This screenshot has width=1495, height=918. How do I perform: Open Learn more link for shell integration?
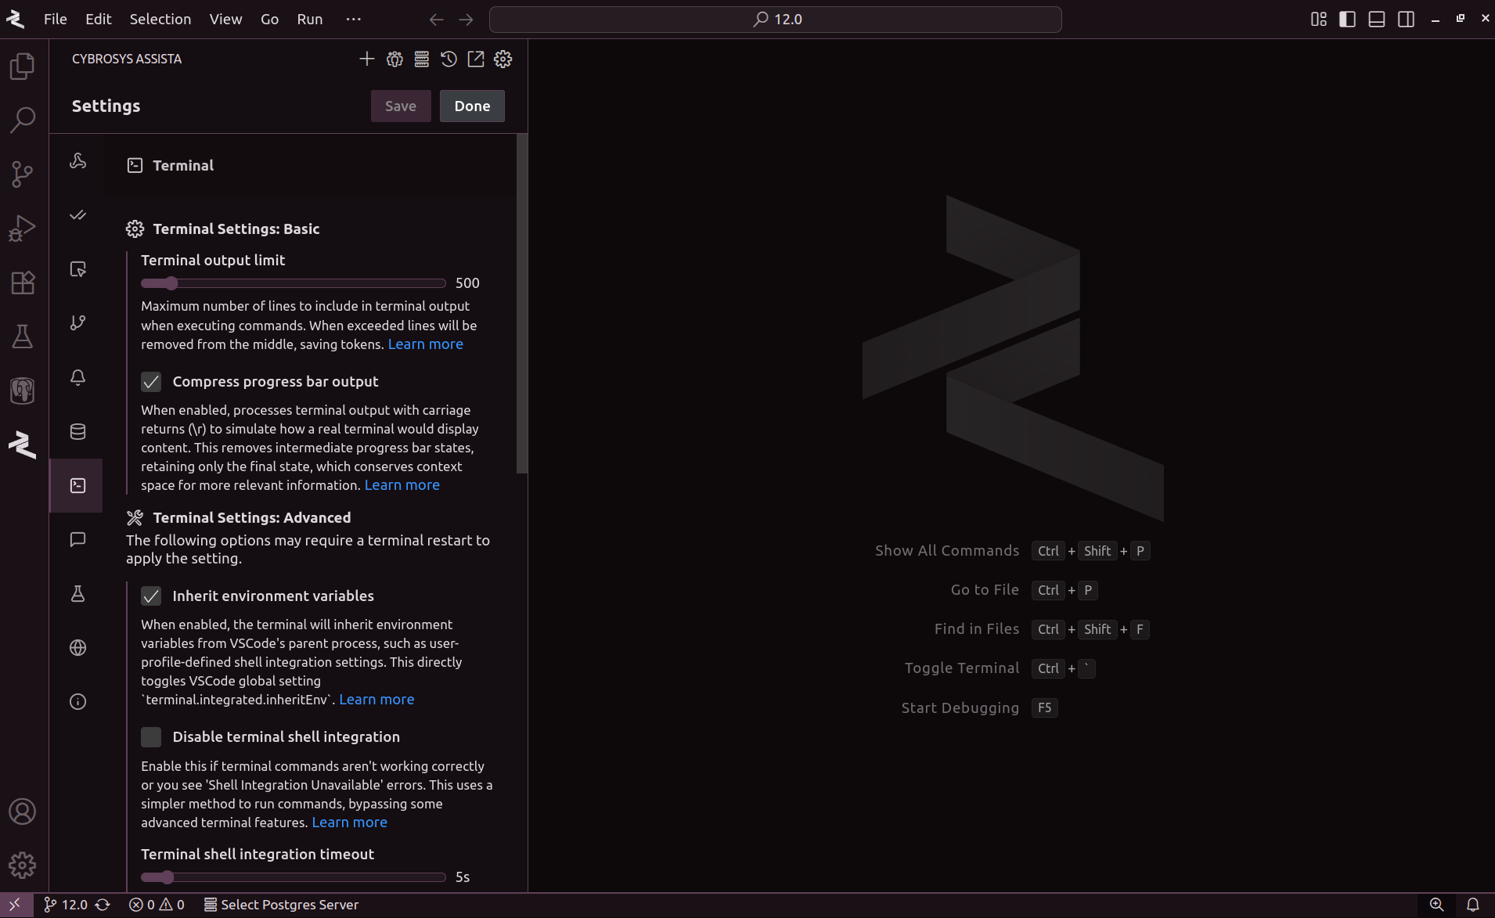pos(350,823)
